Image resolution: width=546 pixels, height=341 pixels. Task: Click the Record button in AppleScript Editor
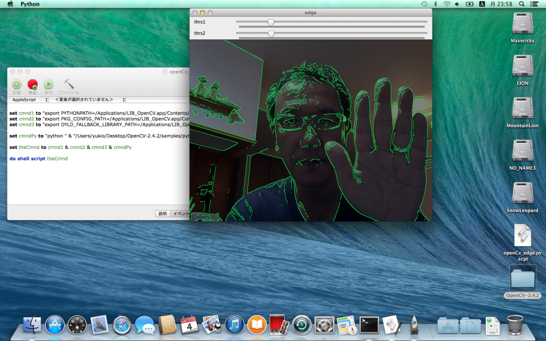coord(17,84)
